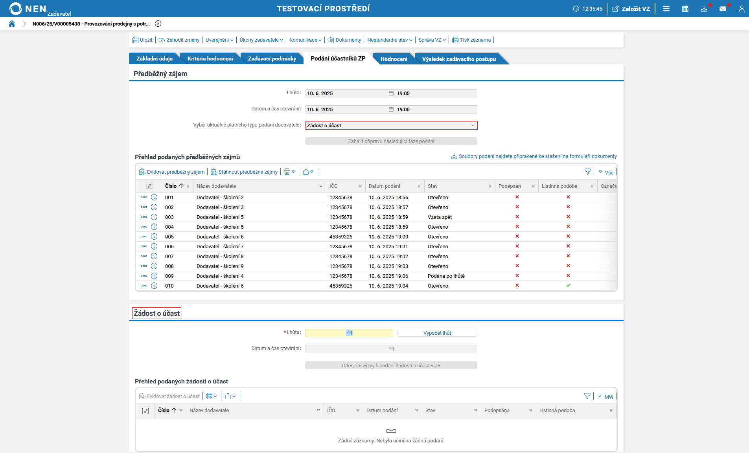This screenshot has width=749, height=453.
Task: Close the current record breadcrumb tab
Action: (x=158, y=24)
